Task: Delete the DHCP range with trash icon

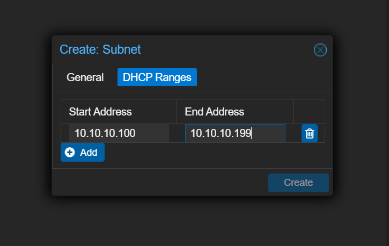Action: pos(309,134)
